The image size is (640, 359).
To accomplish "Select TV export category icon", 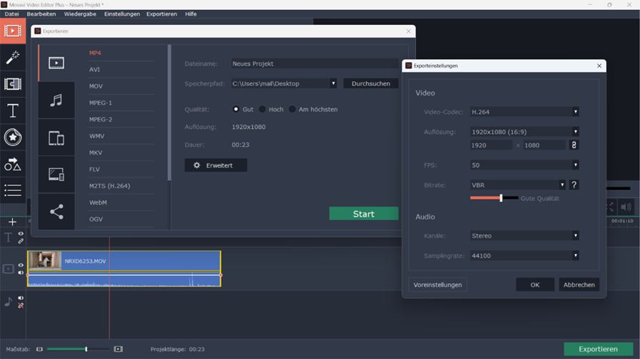I will tap(56, 175).
